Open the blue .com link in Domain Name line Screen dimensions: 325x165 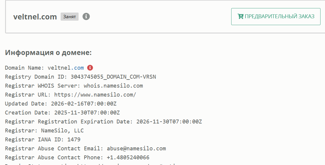[78, 68]
